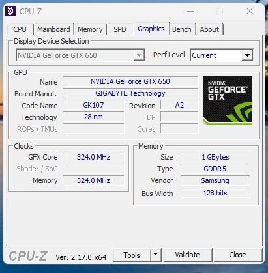Image resolution: width=268 pixels, height=273 pixels.
Task: Minimize the CPU-Z window
Action: click(190, 11)
